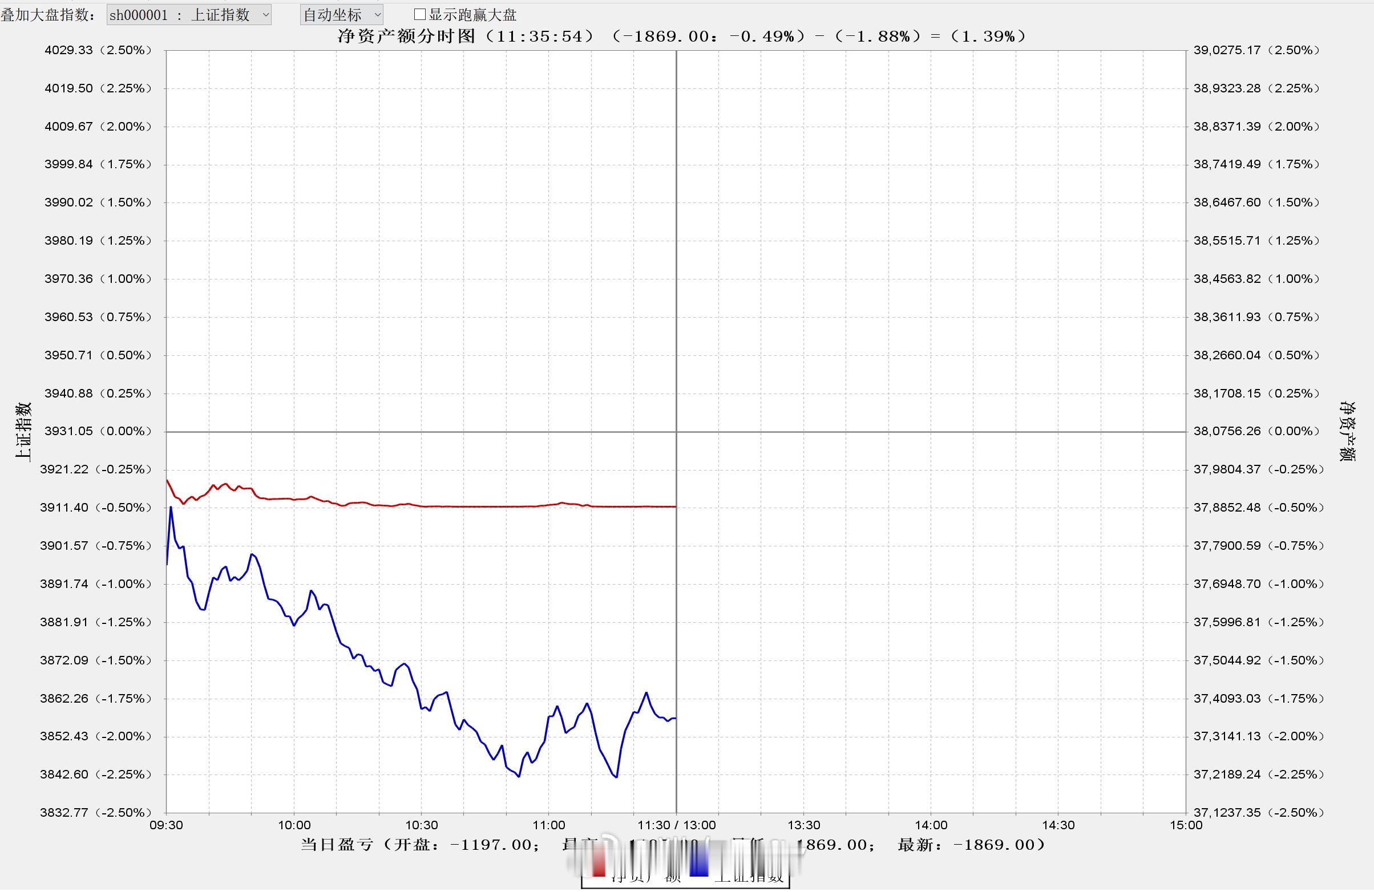The image size is (1374, 892).
Task: Click the 净资产额分时图 chart title
Action: (x=407, y=37)
